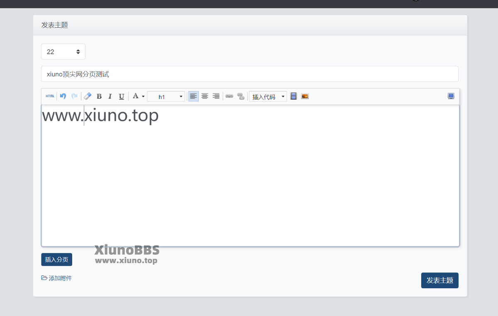
Task: Align text left
Action: (x=193, y=96)
